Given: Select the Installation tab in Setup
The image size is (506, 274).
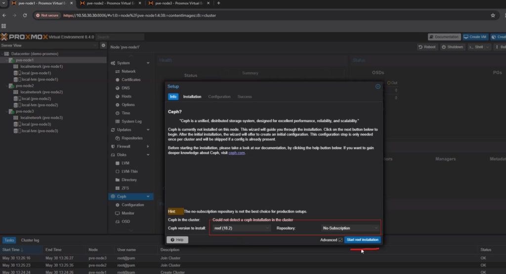Looking at the screenshot, I should (x=192, y=96).
